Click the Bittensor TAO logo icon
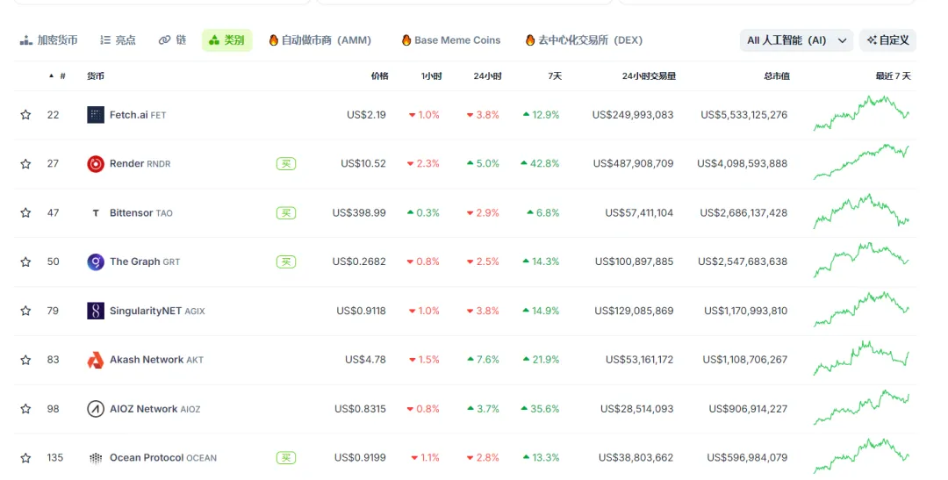The height and width of the screenshot is (480, 948). pyautogui.click(x=96, y=213)
